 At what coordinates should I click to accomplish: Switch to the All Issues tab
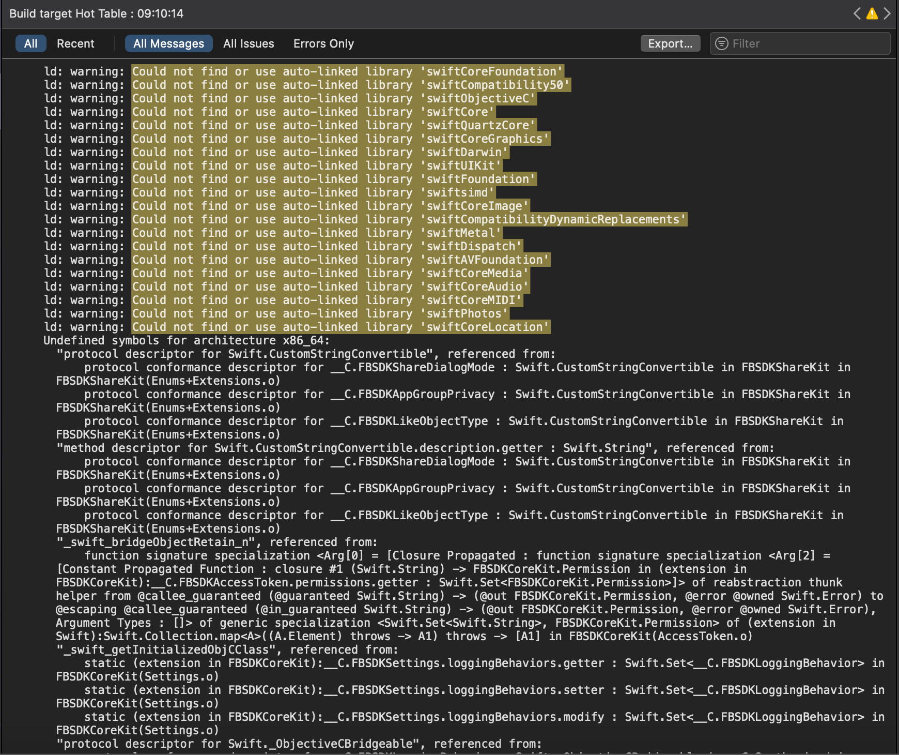249,43
